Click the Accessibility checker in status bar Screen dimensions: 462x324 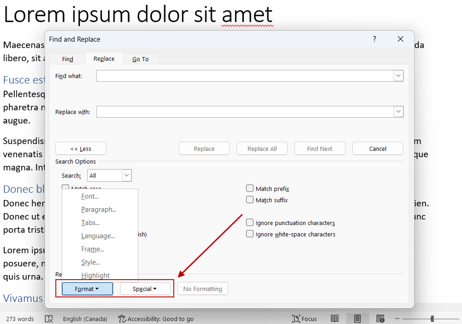pos(156,319)
